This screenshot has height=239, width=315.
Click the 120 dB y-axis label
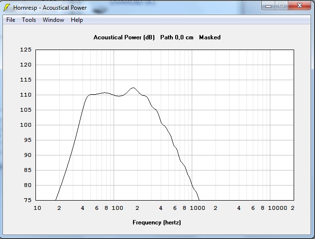(26, 65)
